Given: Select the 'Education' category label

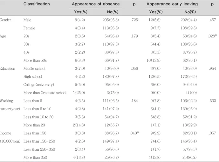Looking at the screenshot, I should point(8,68).
